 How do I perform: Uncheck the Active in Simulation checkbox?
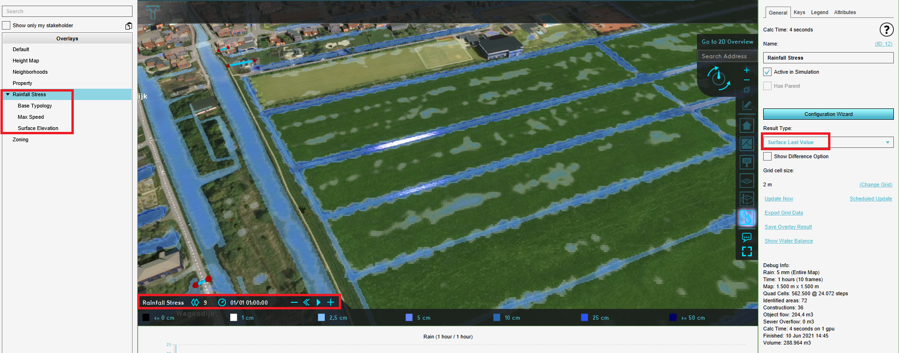[x=767, y=72]
